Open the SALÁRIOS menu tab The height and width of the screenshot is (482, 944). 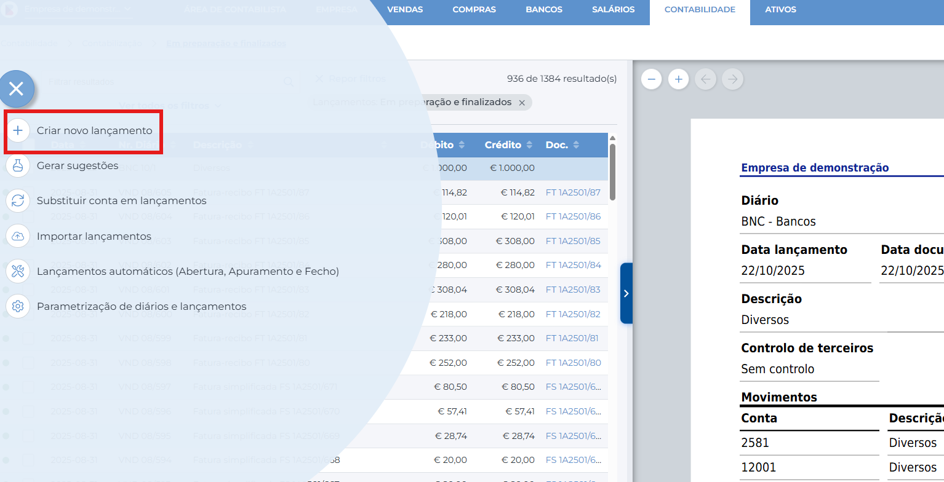tap(613, 10)
